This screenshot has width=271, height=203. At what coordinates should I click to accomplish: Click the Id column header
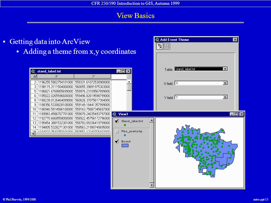[x=34, y=76]
